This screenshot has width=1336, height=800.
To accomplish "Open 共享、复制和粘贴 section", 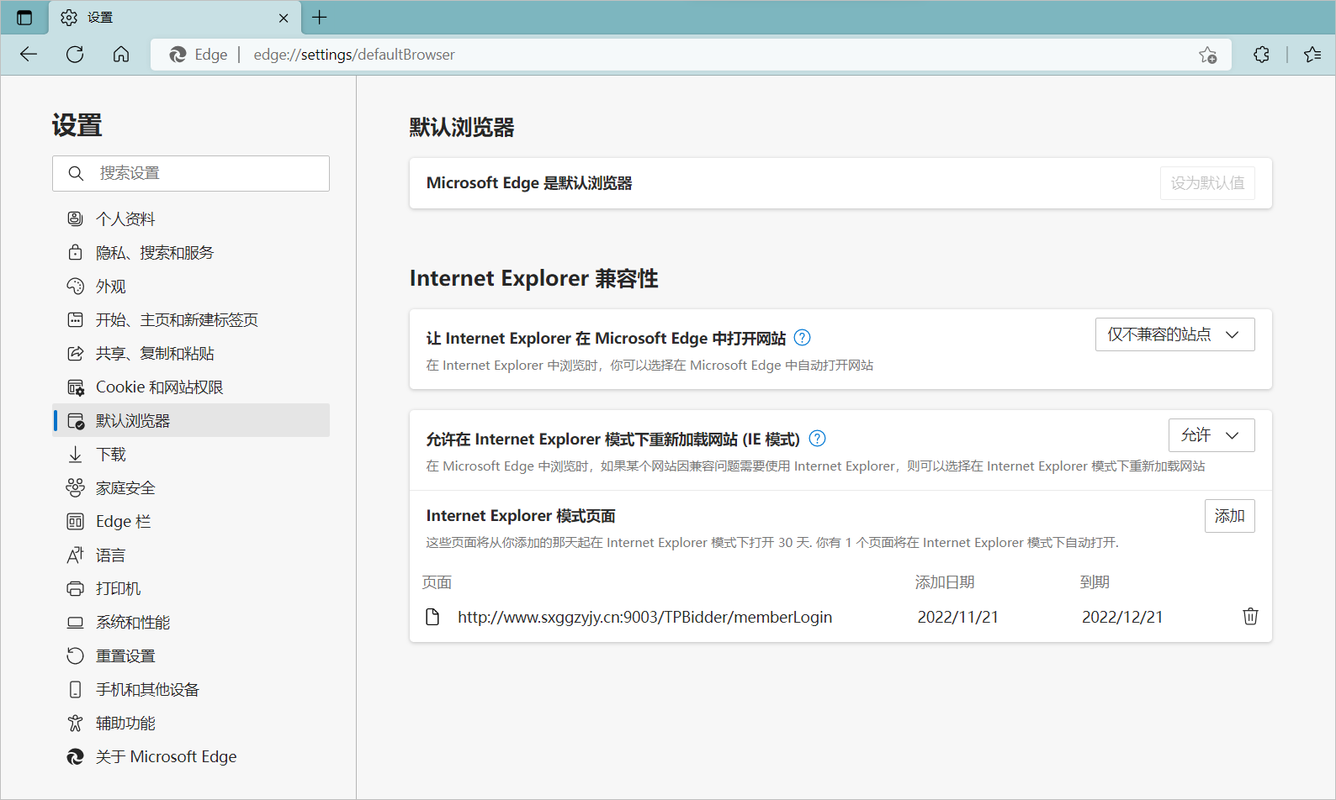I will pos(191,353).
